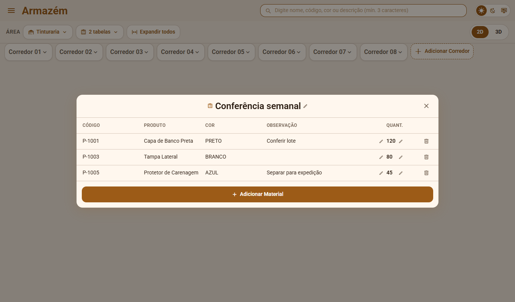Click the QUANT. column header

click(395, 125)
